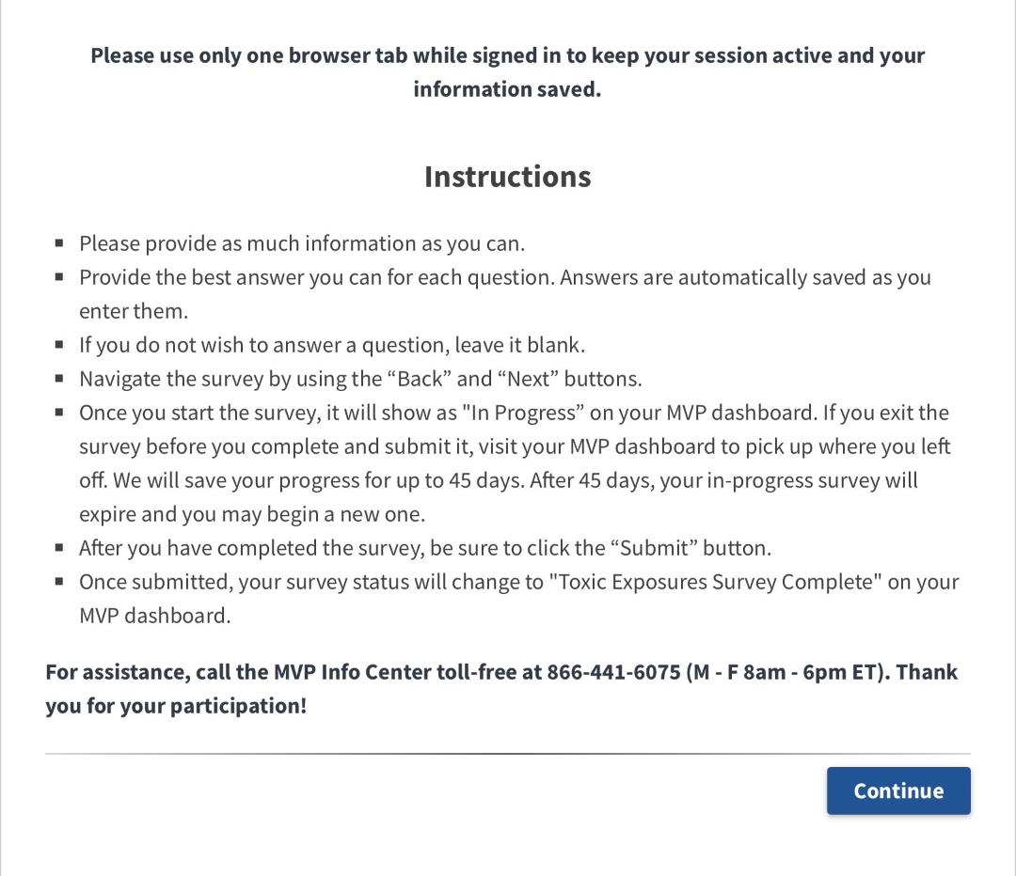Image resolution: width=1016 pixels, height=876 pixels.
Task: Click the square bullet before "Please provide as much"
Action: coord(59,243)
